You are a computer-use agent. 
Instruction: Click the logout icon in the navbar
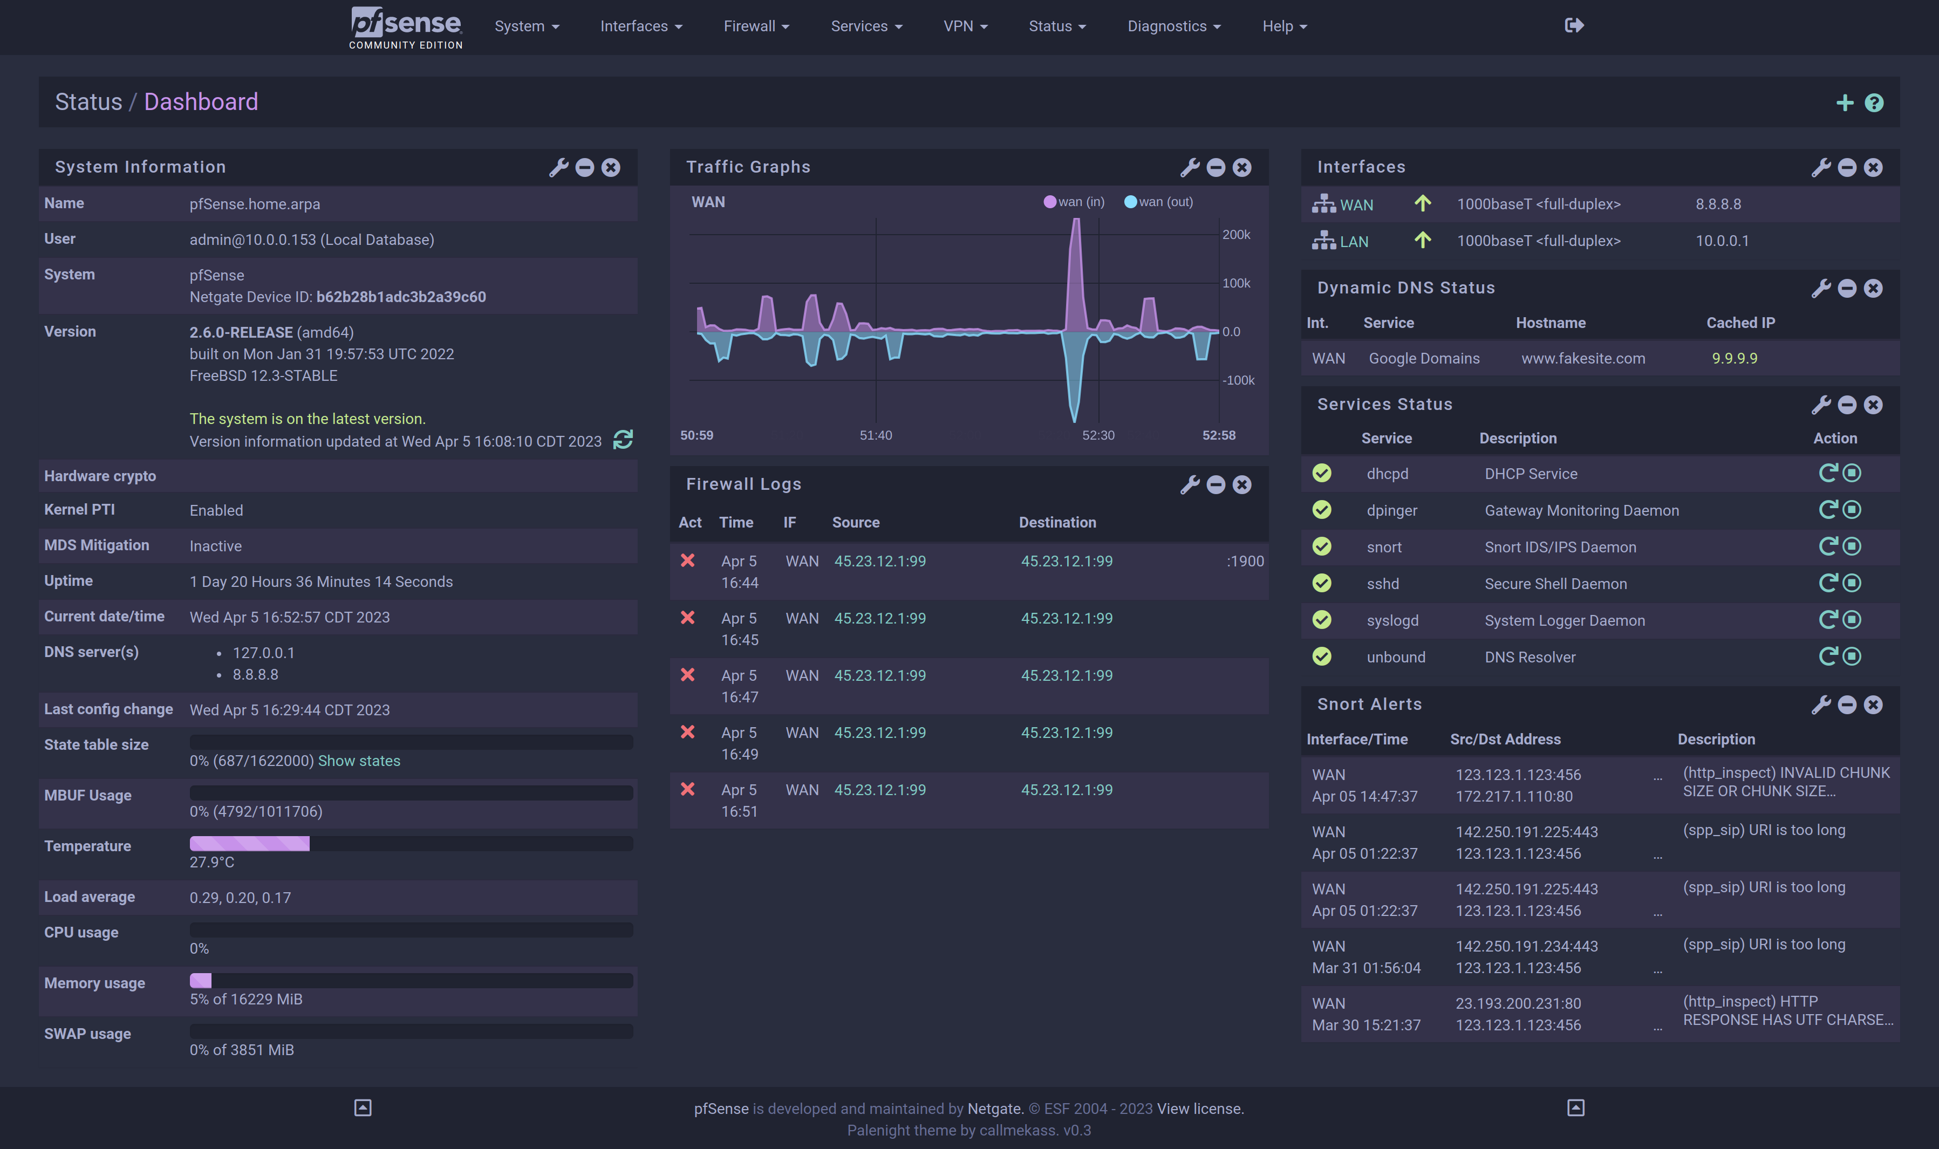tap(1574, 25)
